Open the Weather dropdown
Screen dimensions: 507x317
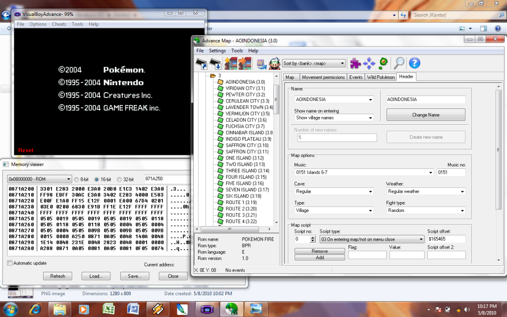pos(425,191)
